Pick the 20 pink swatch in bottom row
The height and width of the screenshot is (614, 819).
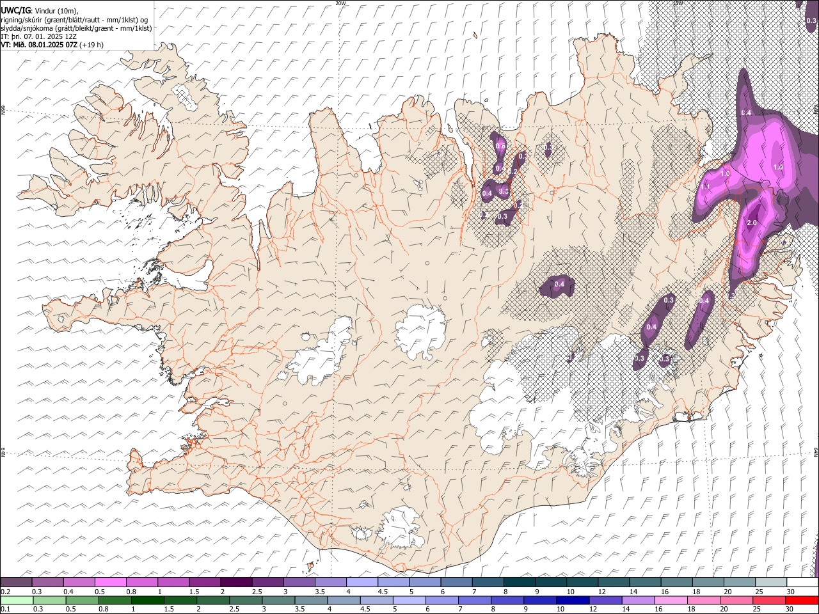(737, 600)
